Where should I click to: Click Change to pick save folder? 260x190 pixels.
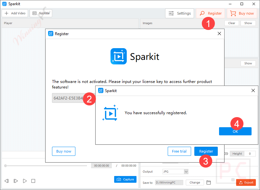pyautogui.click(x=195, y=183)
